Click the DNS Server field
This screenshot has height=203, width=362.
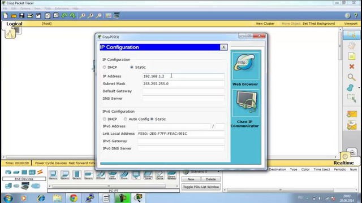click(183, 98)
